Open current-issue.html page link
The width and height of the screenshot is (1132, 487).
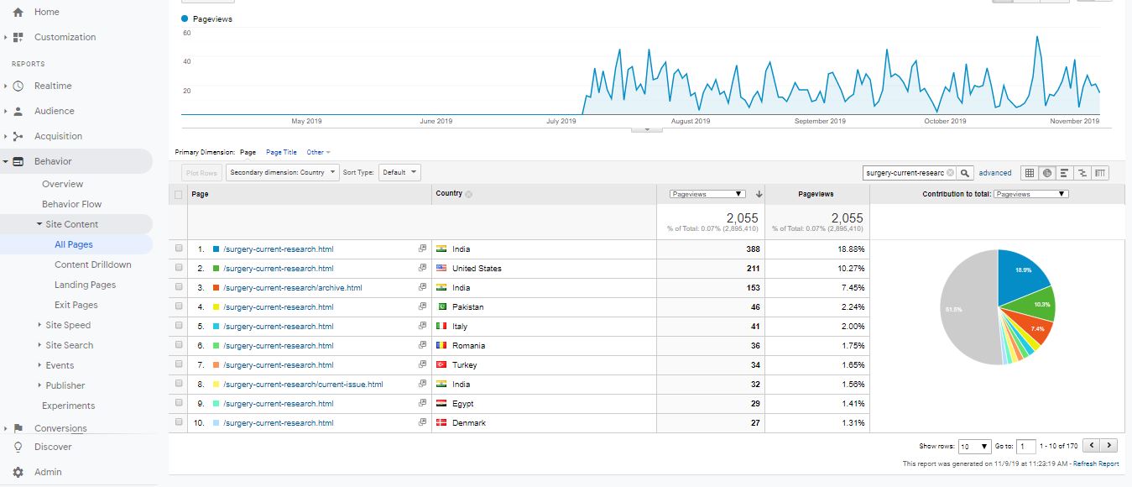[x=303, y=384]
